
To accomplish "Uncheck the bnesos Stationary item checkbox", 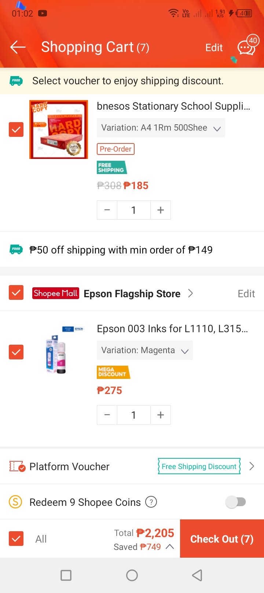I will pos(16,129).
